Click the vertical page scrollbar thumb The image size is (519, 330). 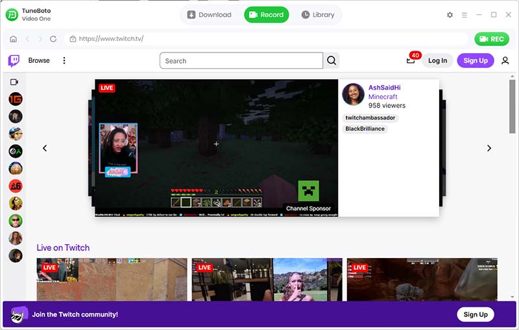[512, 106]
